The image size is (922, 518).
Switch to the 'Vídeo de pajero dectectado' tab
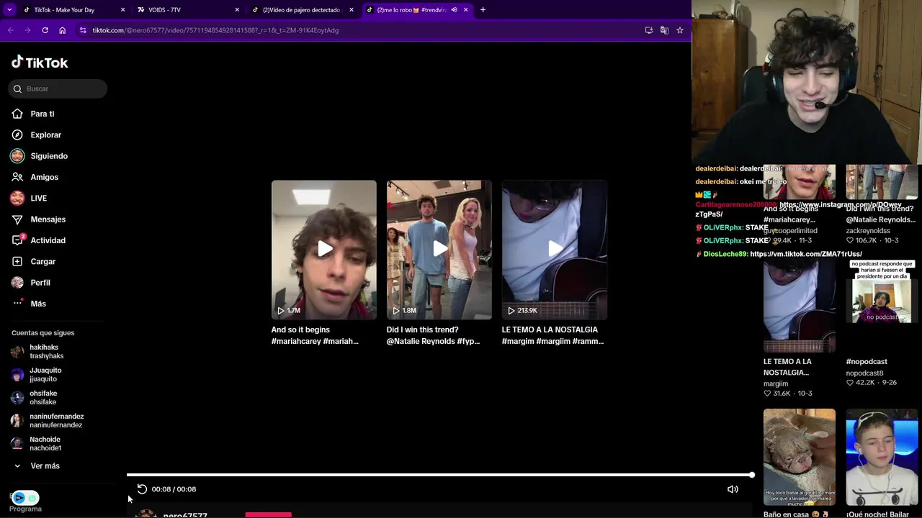coord(301,10)
